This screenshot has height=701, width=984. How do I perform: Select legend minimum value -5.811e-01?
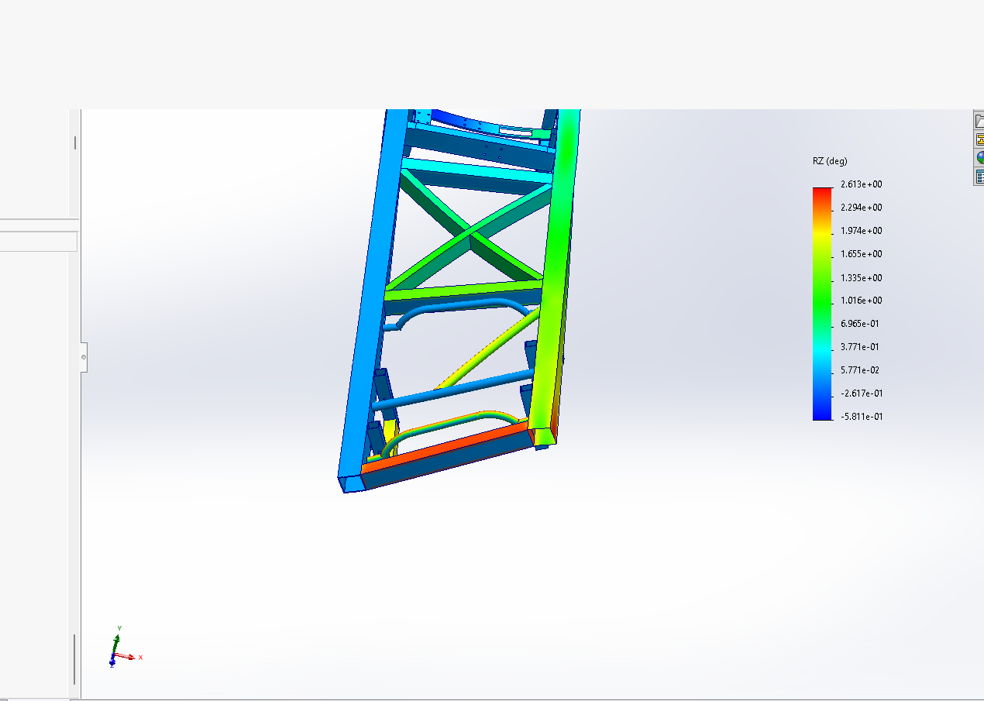pyautogui.click(x=862, y=417)
